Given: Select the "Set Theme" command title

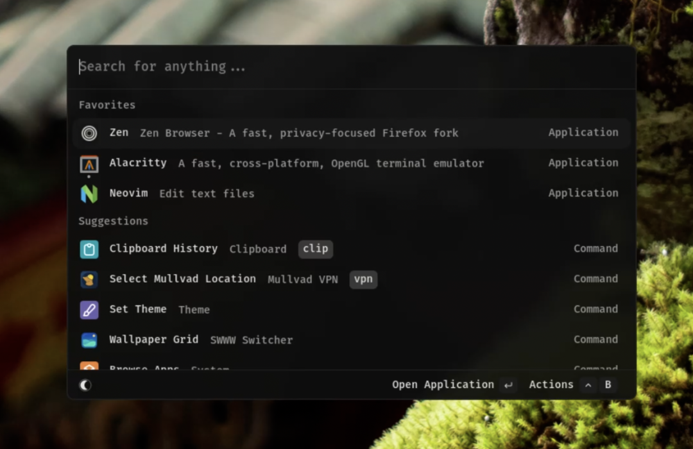Looking at the screenshot, I should [x=138, y=309].
